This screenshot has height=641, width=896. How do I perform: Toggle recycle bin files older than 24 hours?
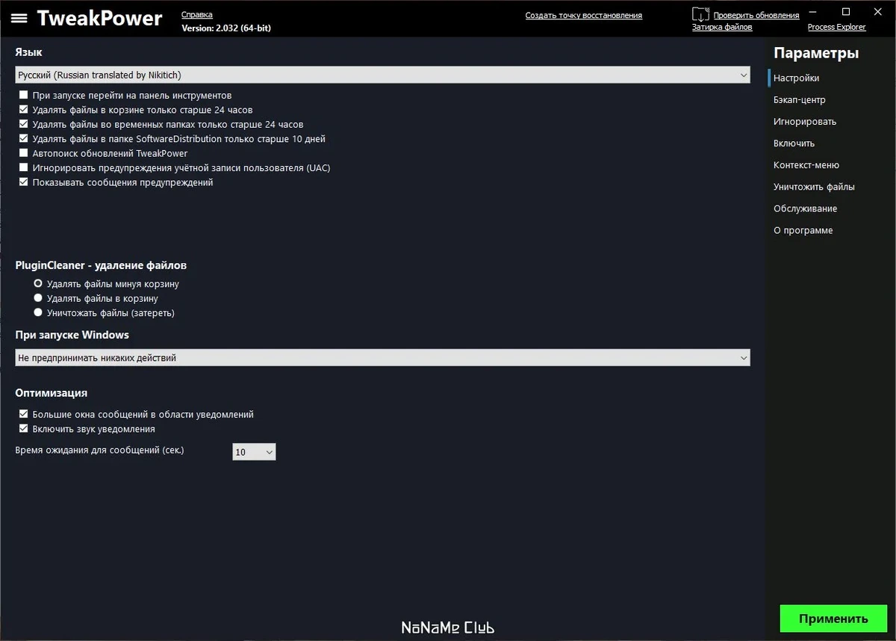[24, 110]
